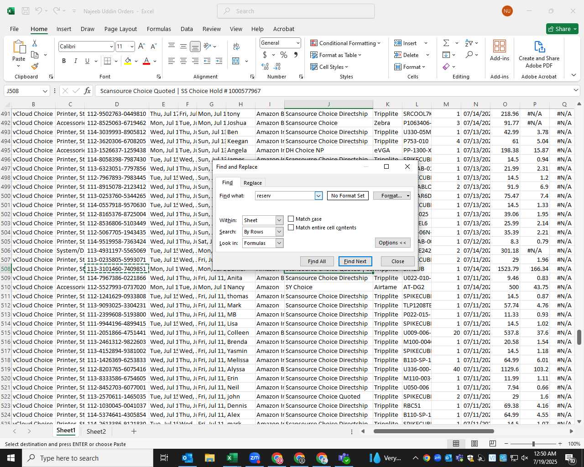Image resolution: width=584 pixels, height=467 pixels.
Task: Open Zoom app from the taskbar
Action: (x=255, y=458)
